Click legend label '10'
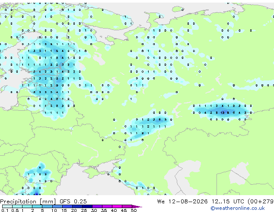The width and height of the screenshot is (274, 212). [x=54, y=210]
